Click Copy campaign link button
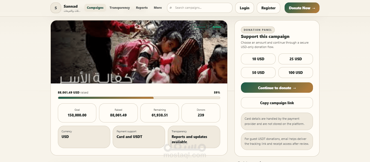The image size is (370, 162). [x=277, y=103]
